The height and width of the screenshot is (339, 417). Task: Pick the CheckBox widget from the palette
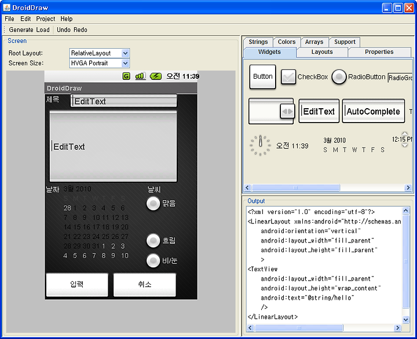coord(304,77)
